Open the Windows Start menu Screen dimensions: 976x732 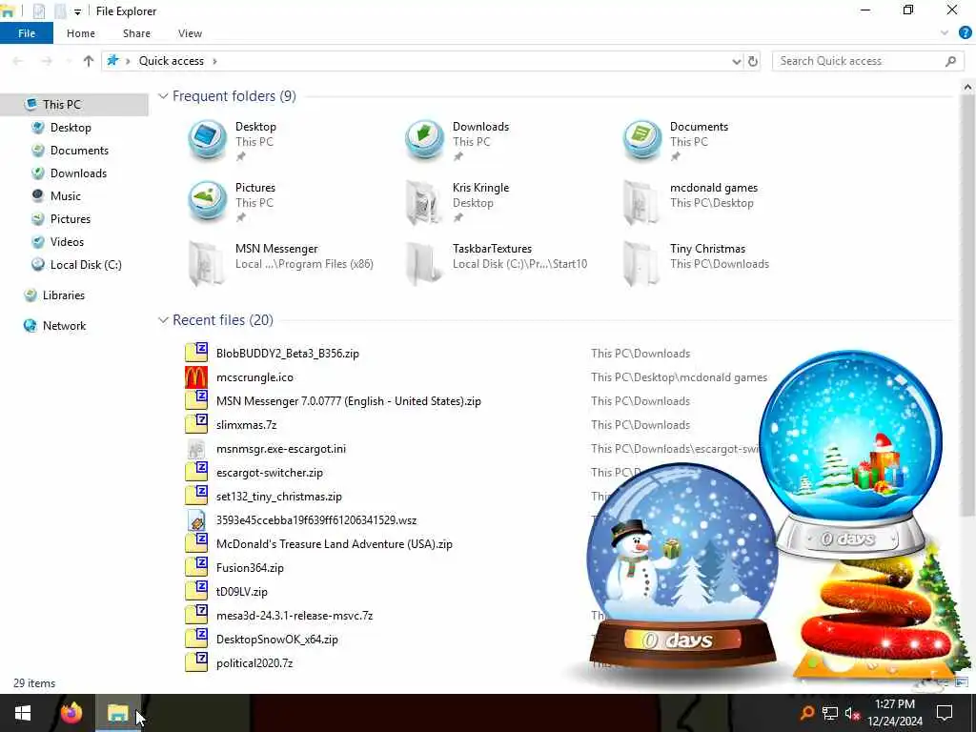(23, 713)
